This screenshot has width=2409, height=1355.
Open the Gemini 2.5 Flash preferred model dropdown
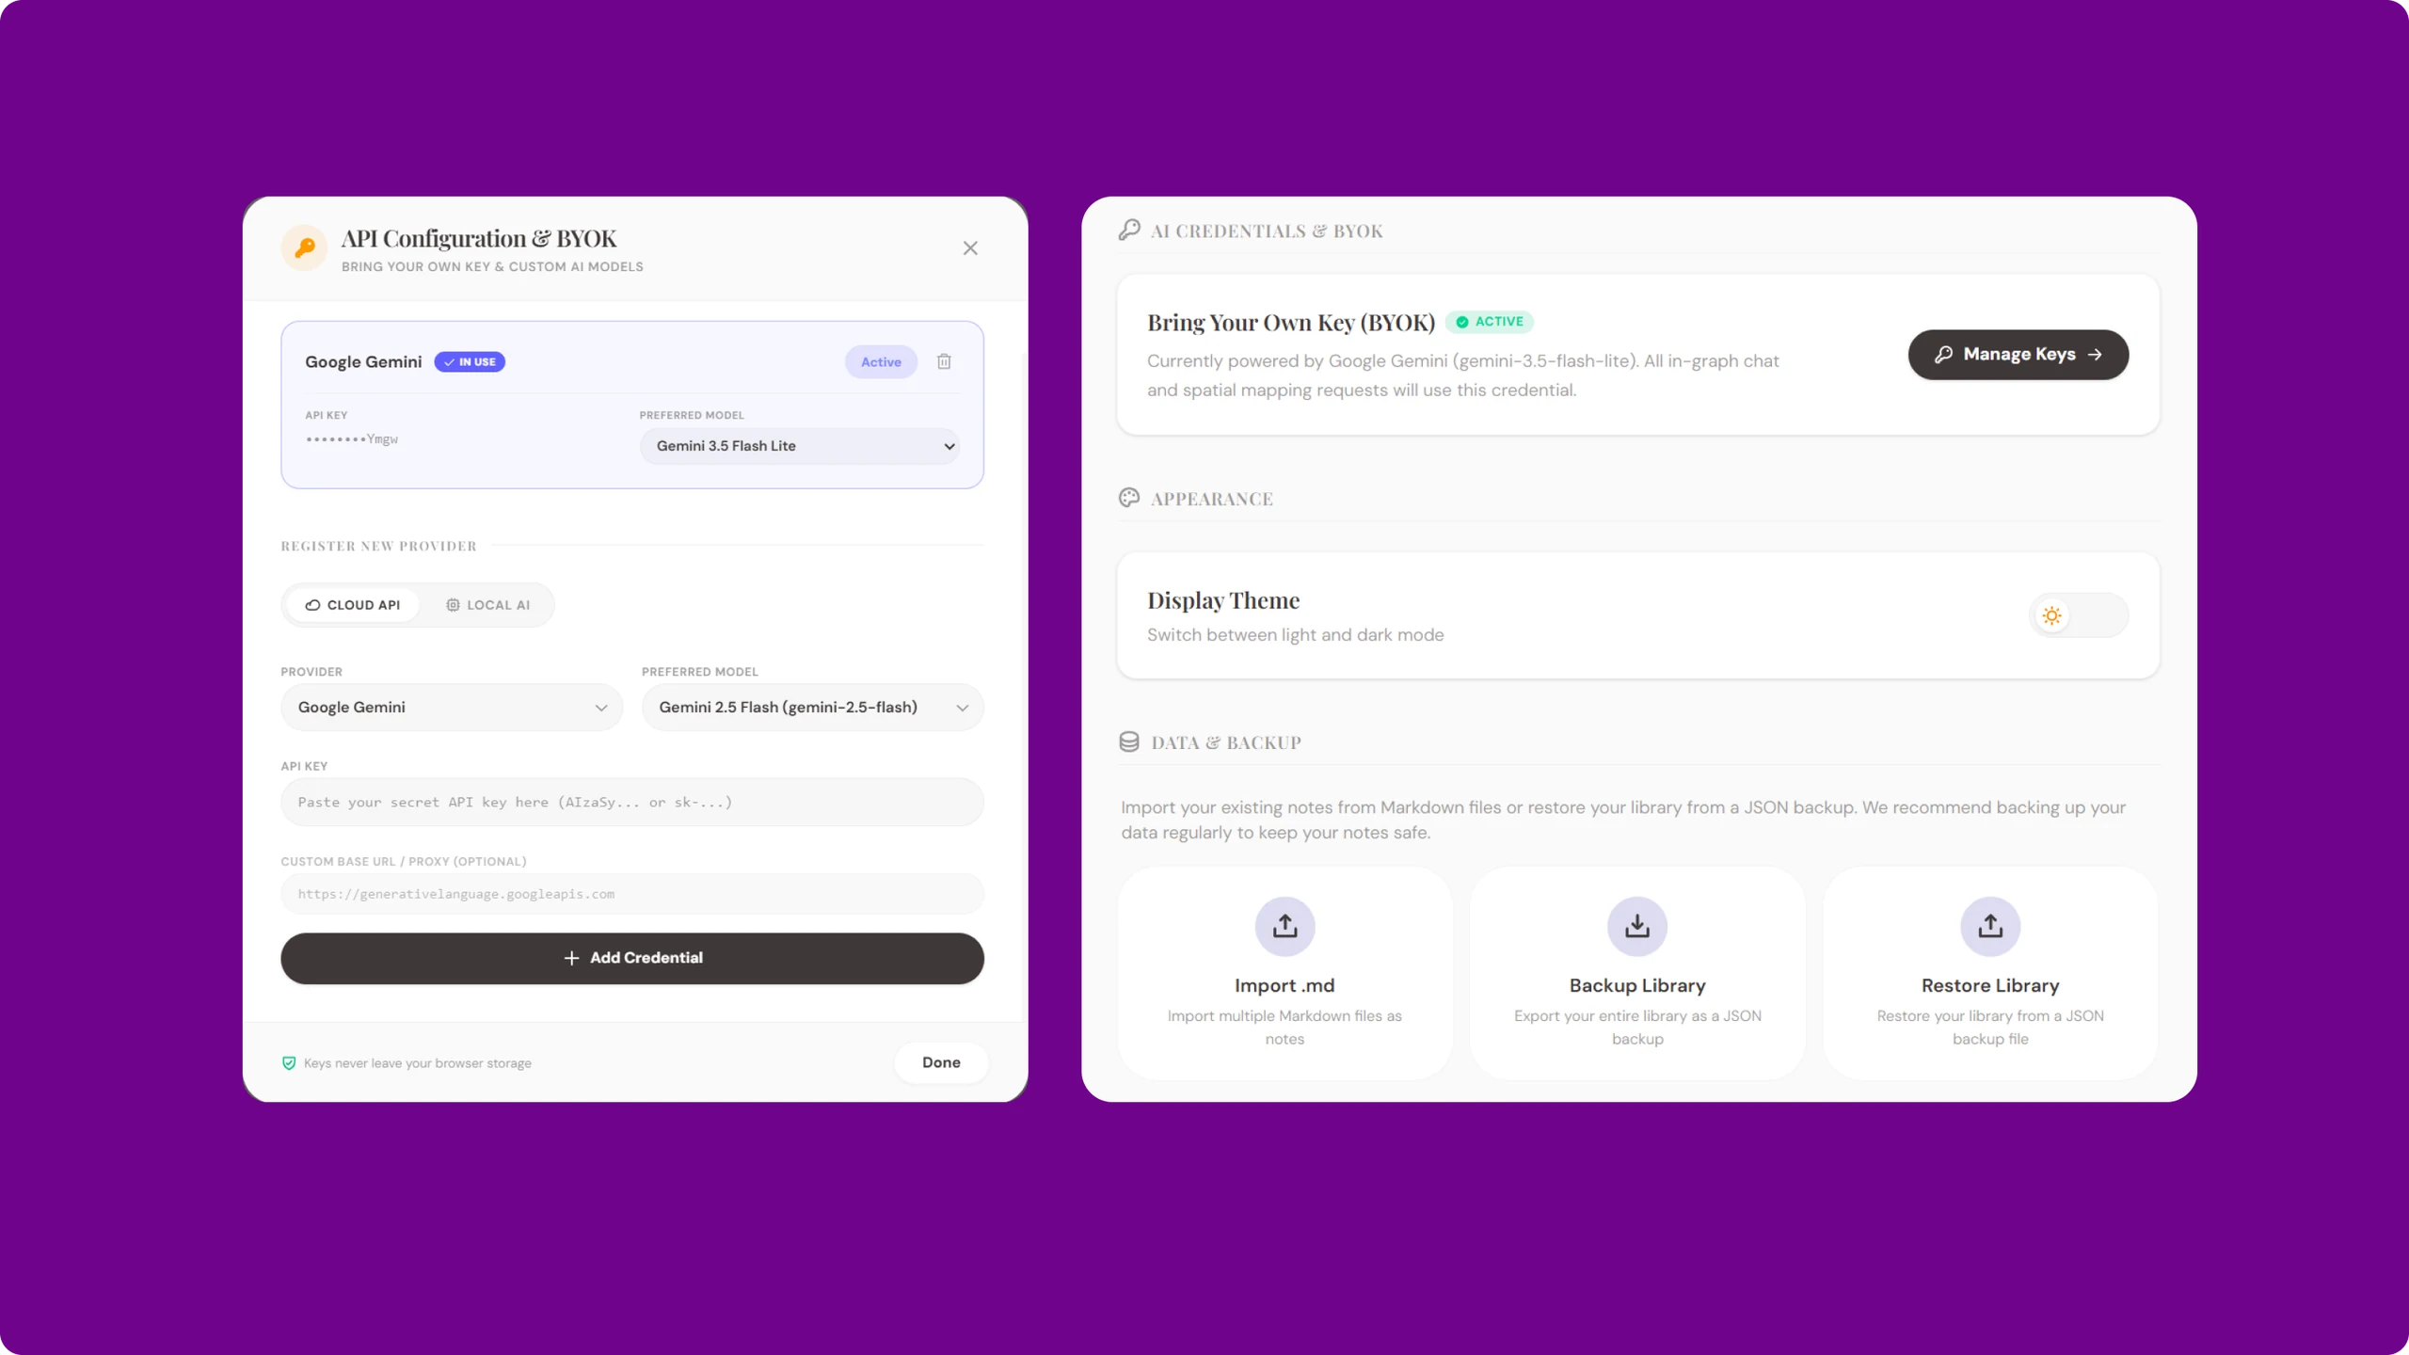click(x=813, y=708)
